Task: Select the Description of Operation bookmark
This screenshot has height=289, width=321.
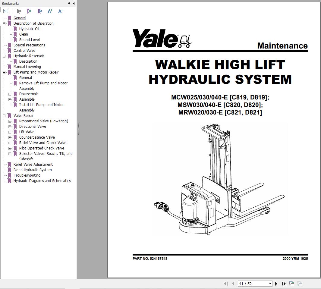Action: 33,23
